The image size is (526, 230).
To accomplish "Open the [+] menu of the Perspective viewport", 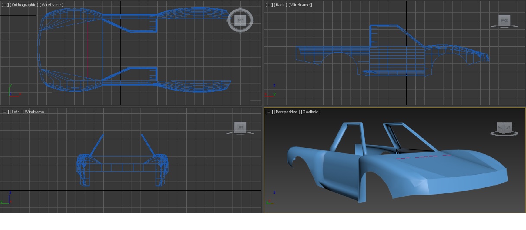I will pos(269,112).
